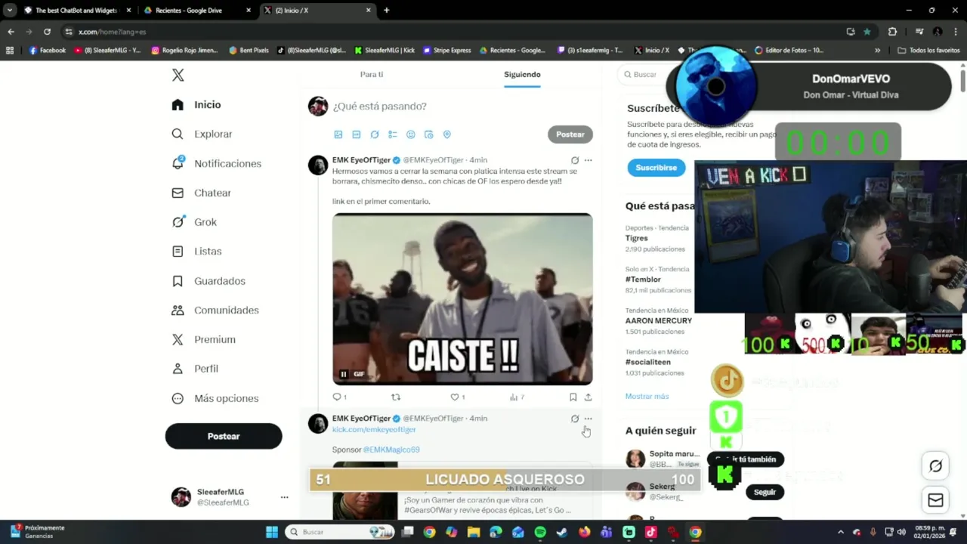
Task: Open kick.com/emkeyeoftiger link
Action: [x=374, y=429]
